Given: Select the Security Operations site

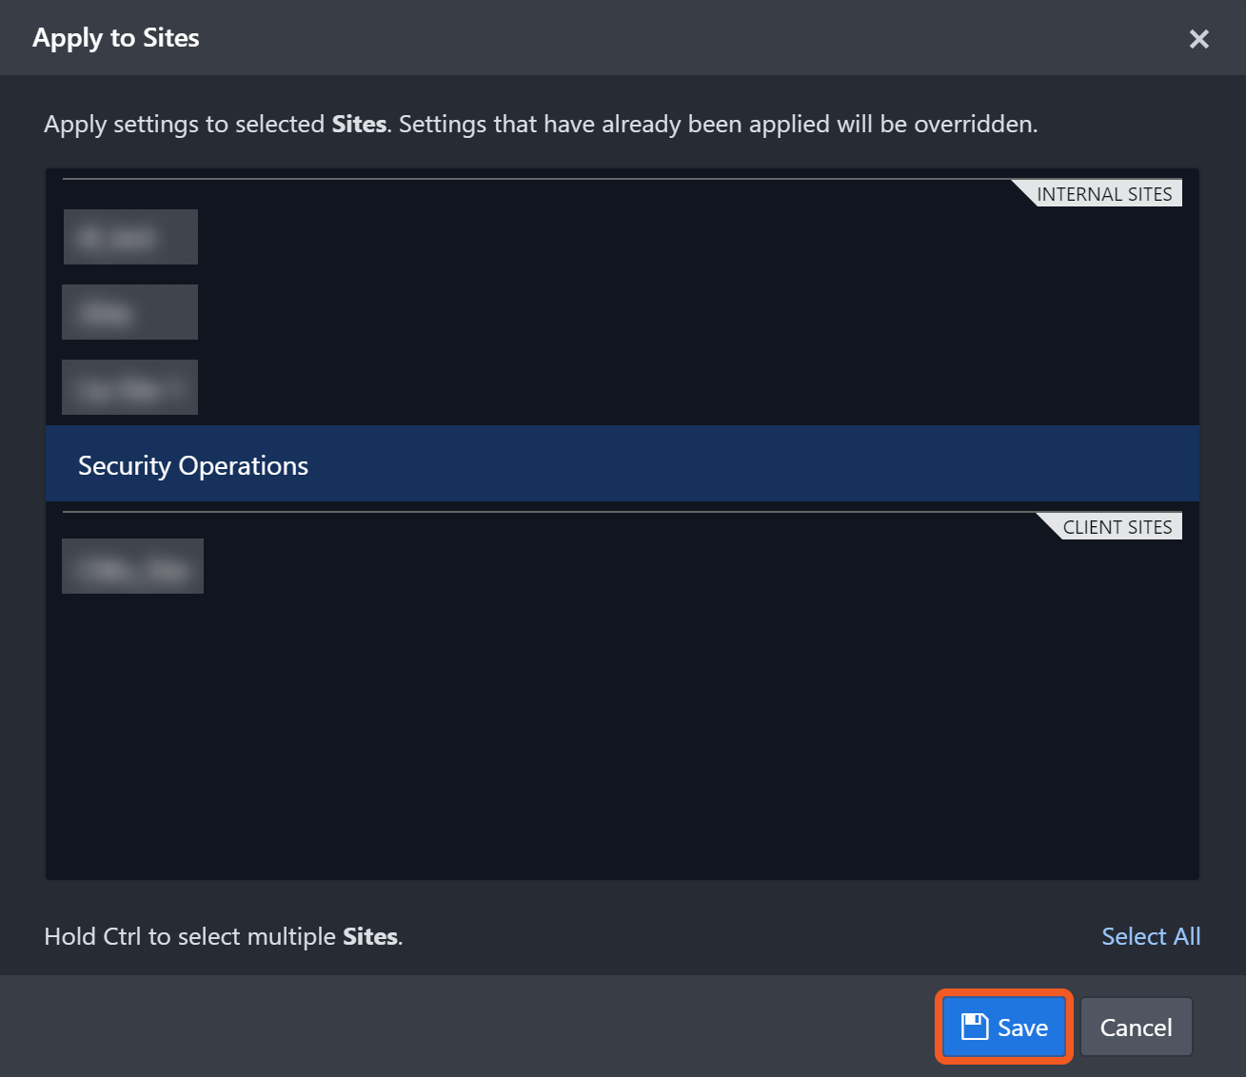Looking at the screenshot, I should click(193, 465).
